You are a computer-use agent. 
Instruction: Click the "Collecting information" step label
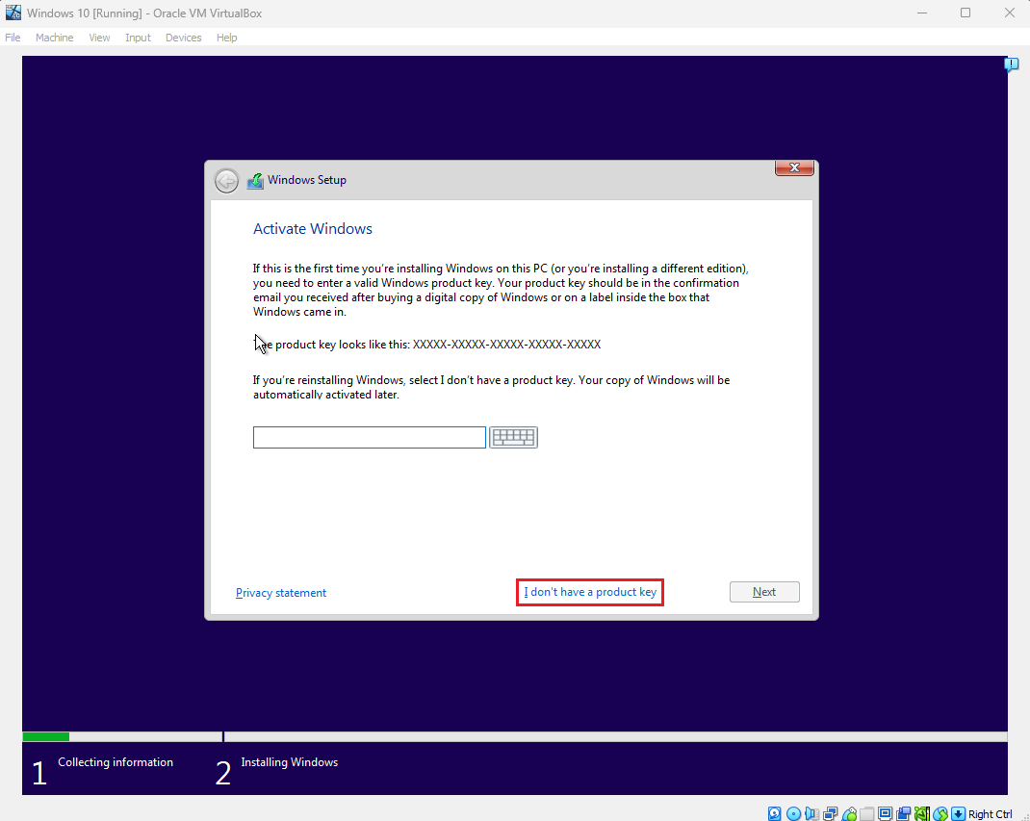click(116, 762)
